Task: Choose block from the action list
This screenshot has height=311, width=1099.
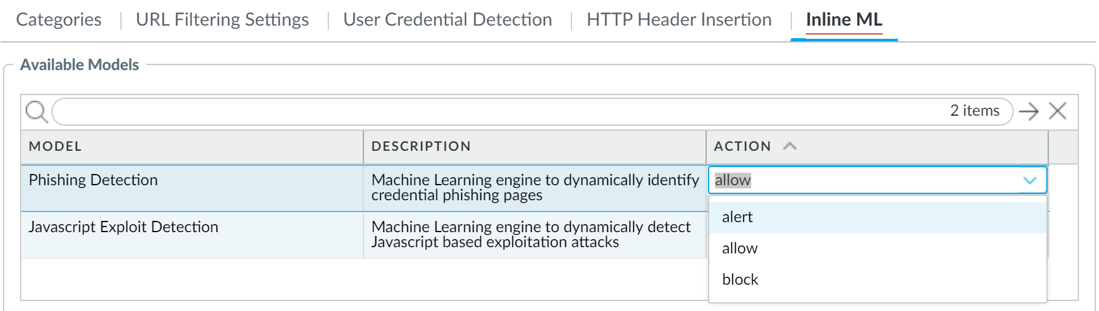Action: [x=740, y=280]
